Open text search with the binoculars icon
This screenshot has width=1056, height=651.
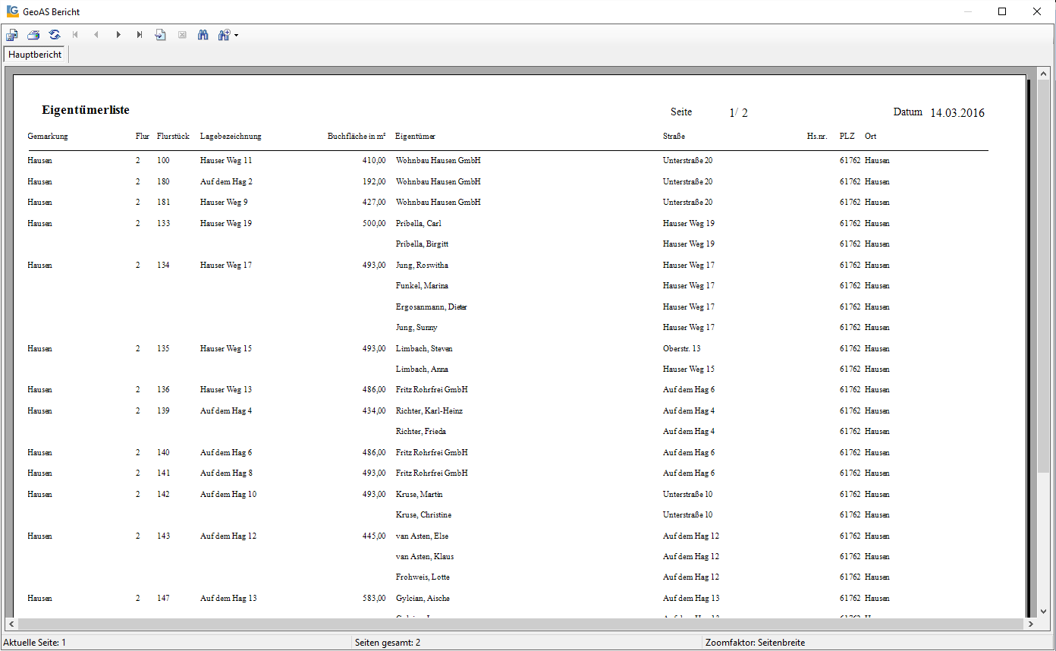[x=203, y=35]
